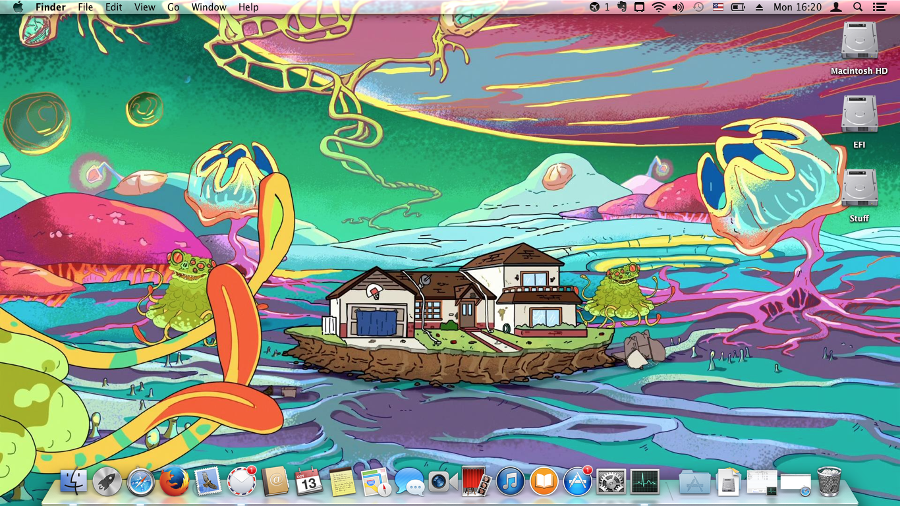The width and height of the screenshot is (900, 506).
Task: Open the battery status menu
Action: pos(738,7)
